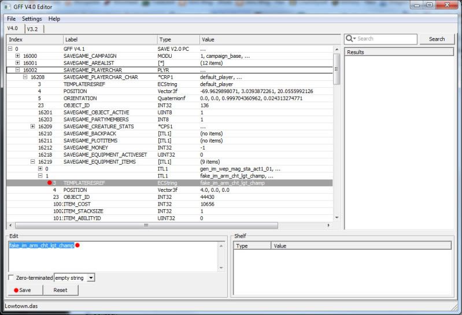Select the POSITION row valued 4.0, 0.0, 0.0
This screenshot has width=462, height=315.
point(170,190)
